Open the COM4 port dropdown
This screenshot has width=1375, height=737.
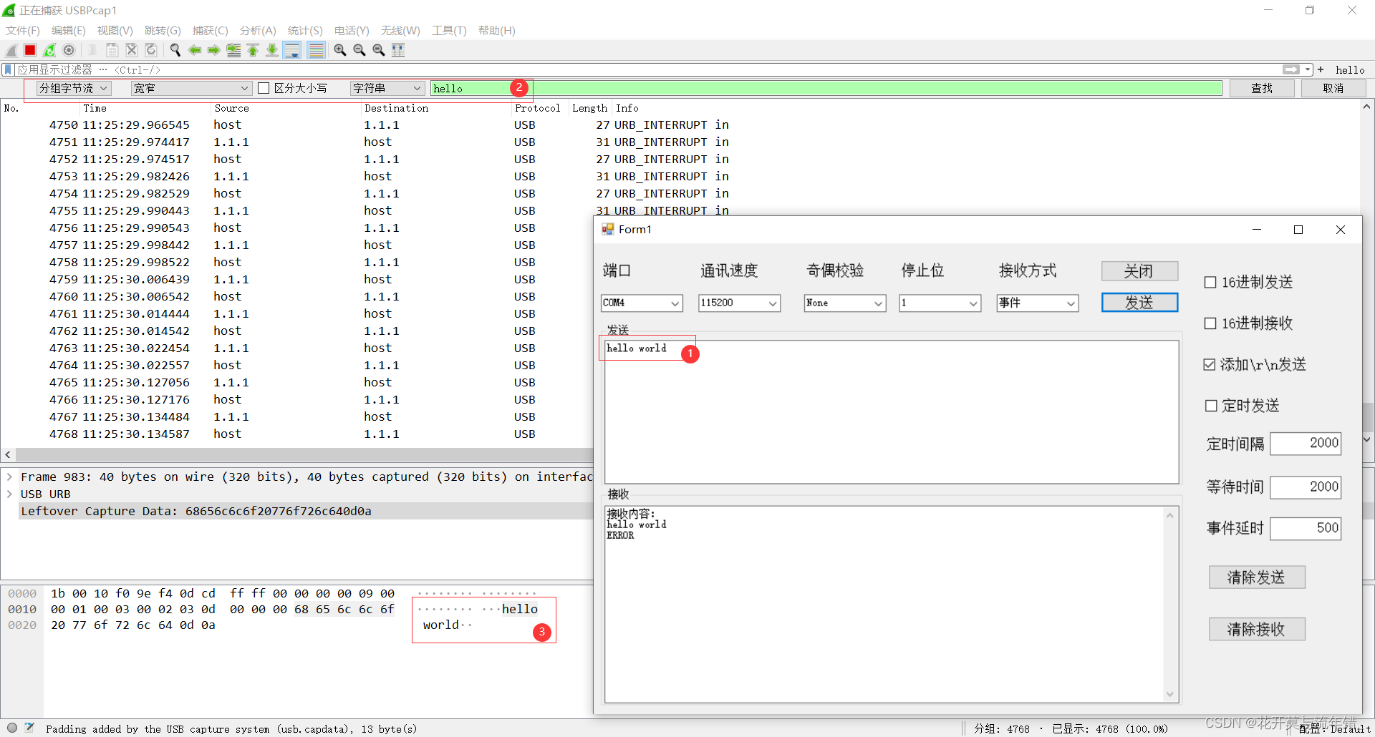point(674,303)
